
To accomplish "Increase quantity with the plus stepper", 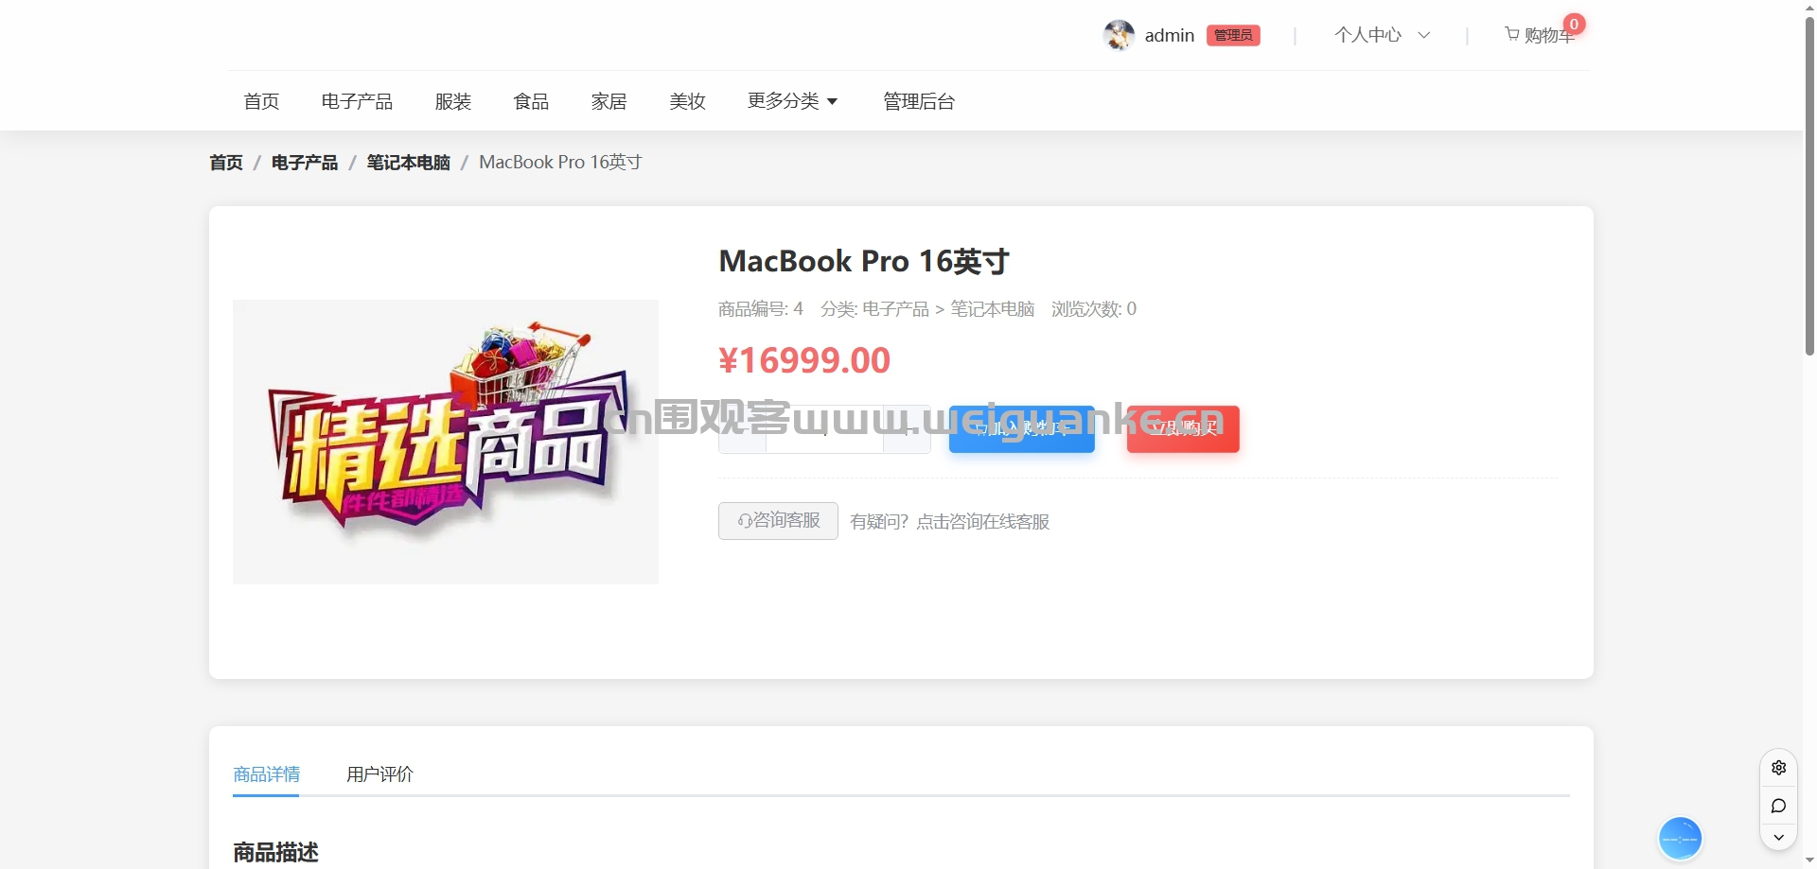I will 907,429.
